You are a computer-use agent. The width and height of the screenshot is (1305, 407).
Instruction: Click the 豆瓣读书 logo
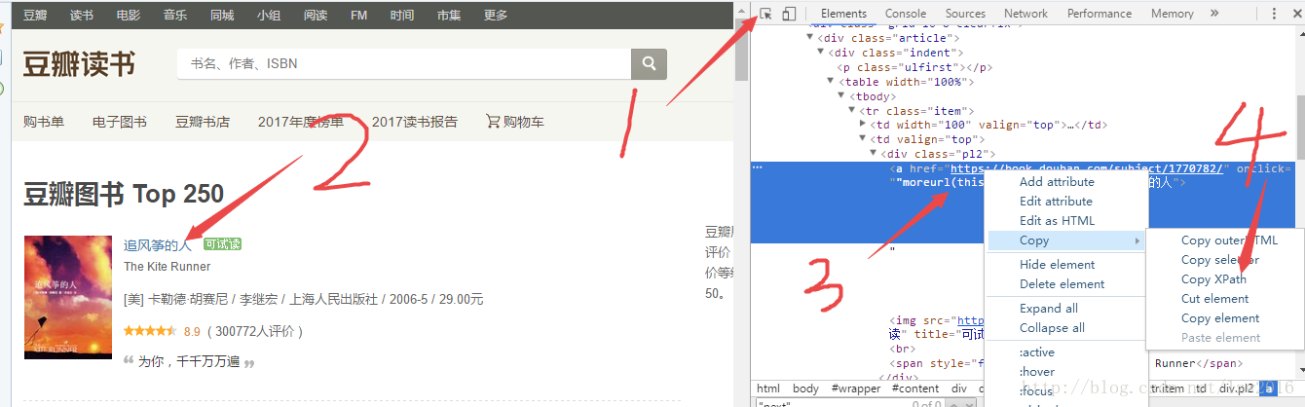[x=79, y=64]
